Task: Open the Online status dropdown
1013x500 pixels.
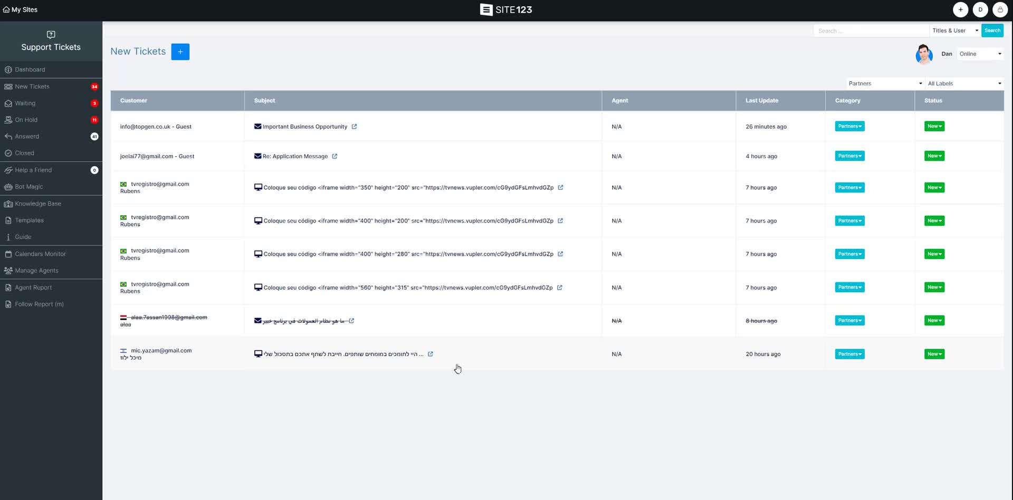Action: coord(980,54)
